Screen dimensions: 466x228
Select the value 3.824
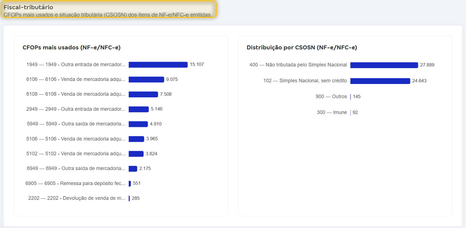coord(152,154)
